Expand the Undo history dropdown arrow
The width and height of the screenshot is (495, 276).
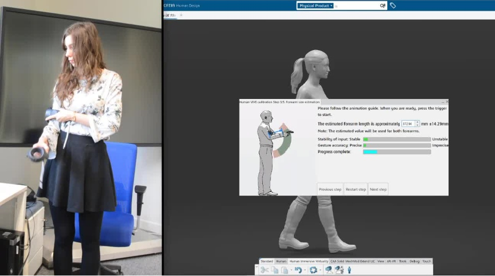[305, 270]
